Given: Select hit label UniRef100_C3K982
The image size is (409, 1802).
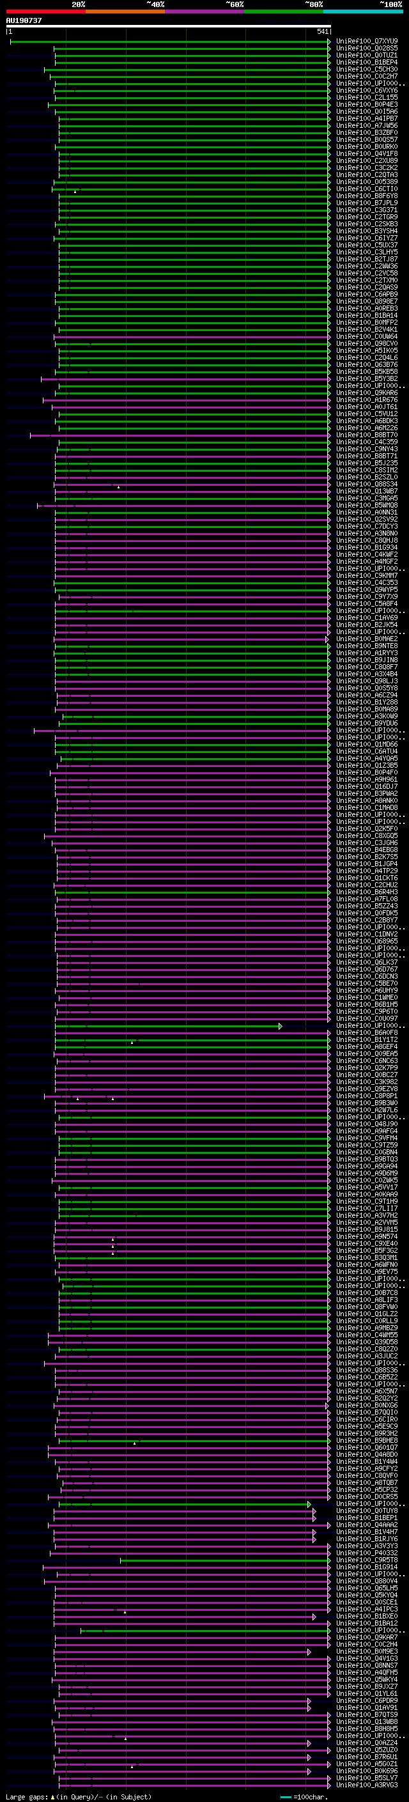Looking at the screenshot, I should (367, 1082).
